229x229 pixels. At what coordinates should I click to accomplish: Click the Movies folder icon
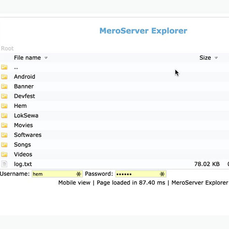[x=4, y=125]
